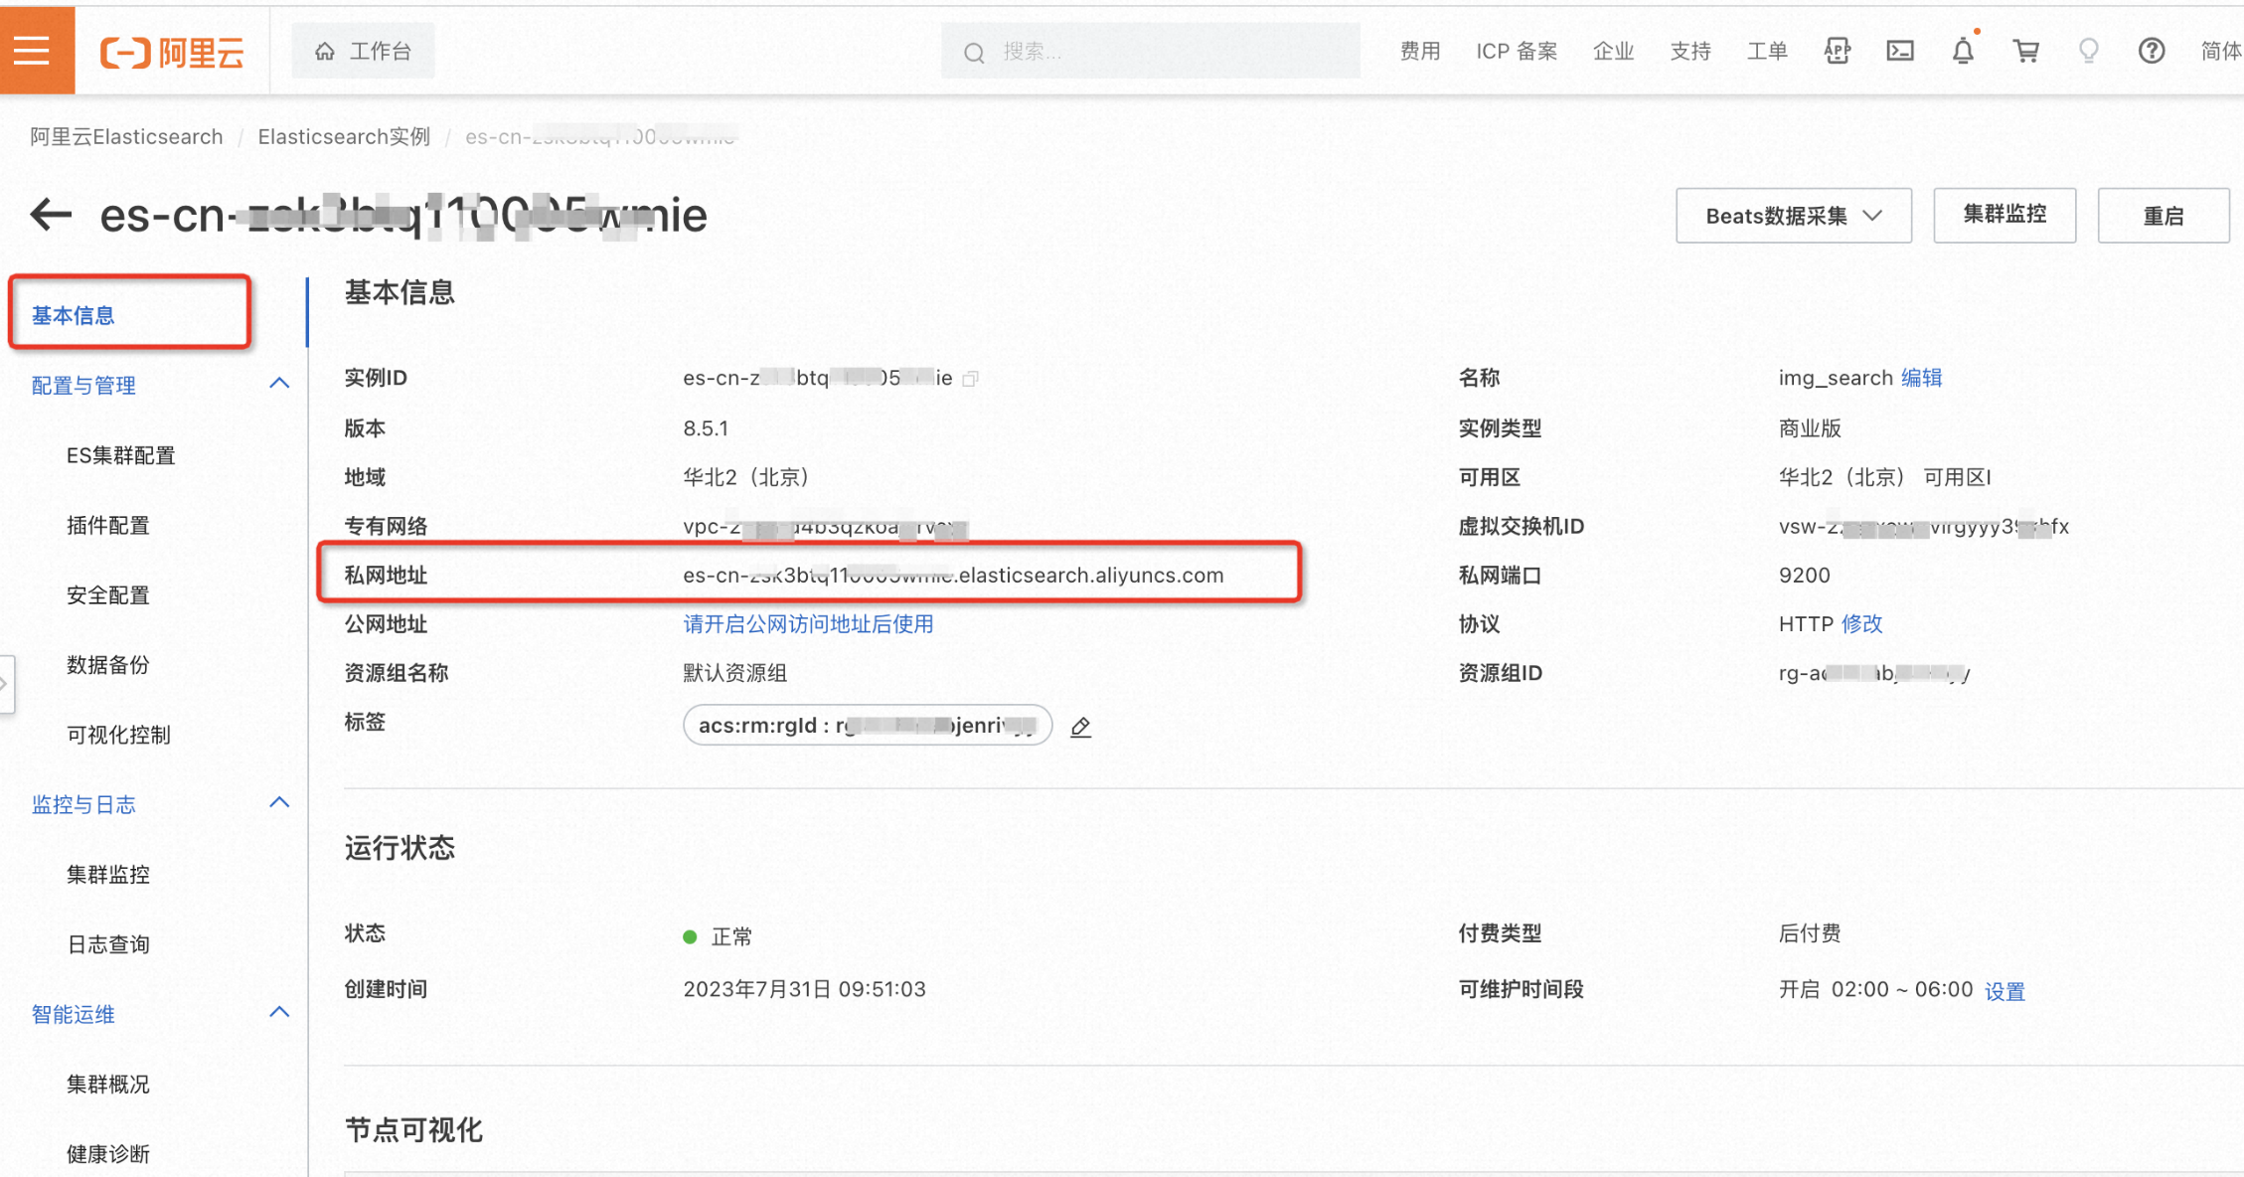Image resolution: width=2244 pixels, height=1177 pixels.
Task: Collapse the 智能运维 section
Action: tap(279, 1012)
